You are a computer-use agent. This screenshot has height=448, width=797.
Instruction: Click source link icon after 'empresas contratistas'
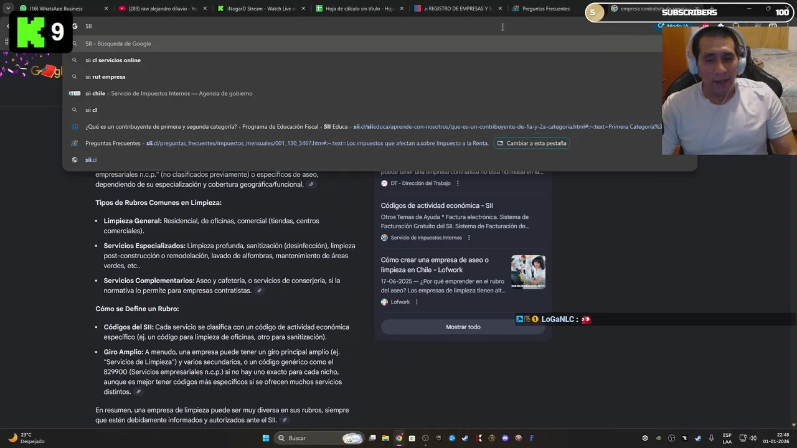260,291
